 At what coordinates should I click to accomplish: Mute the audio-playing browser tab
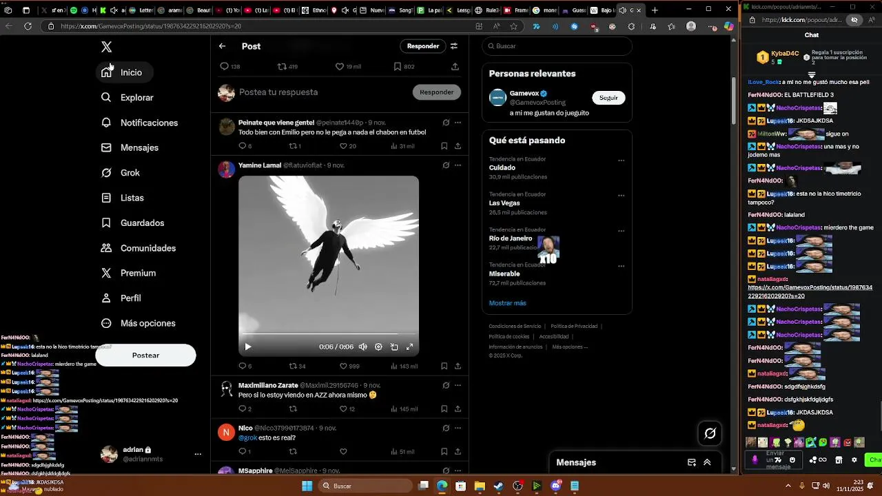click(x=622, y=10)
